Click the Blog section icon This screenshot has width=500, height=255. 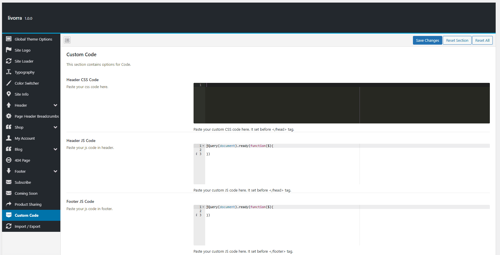[9, 149]
